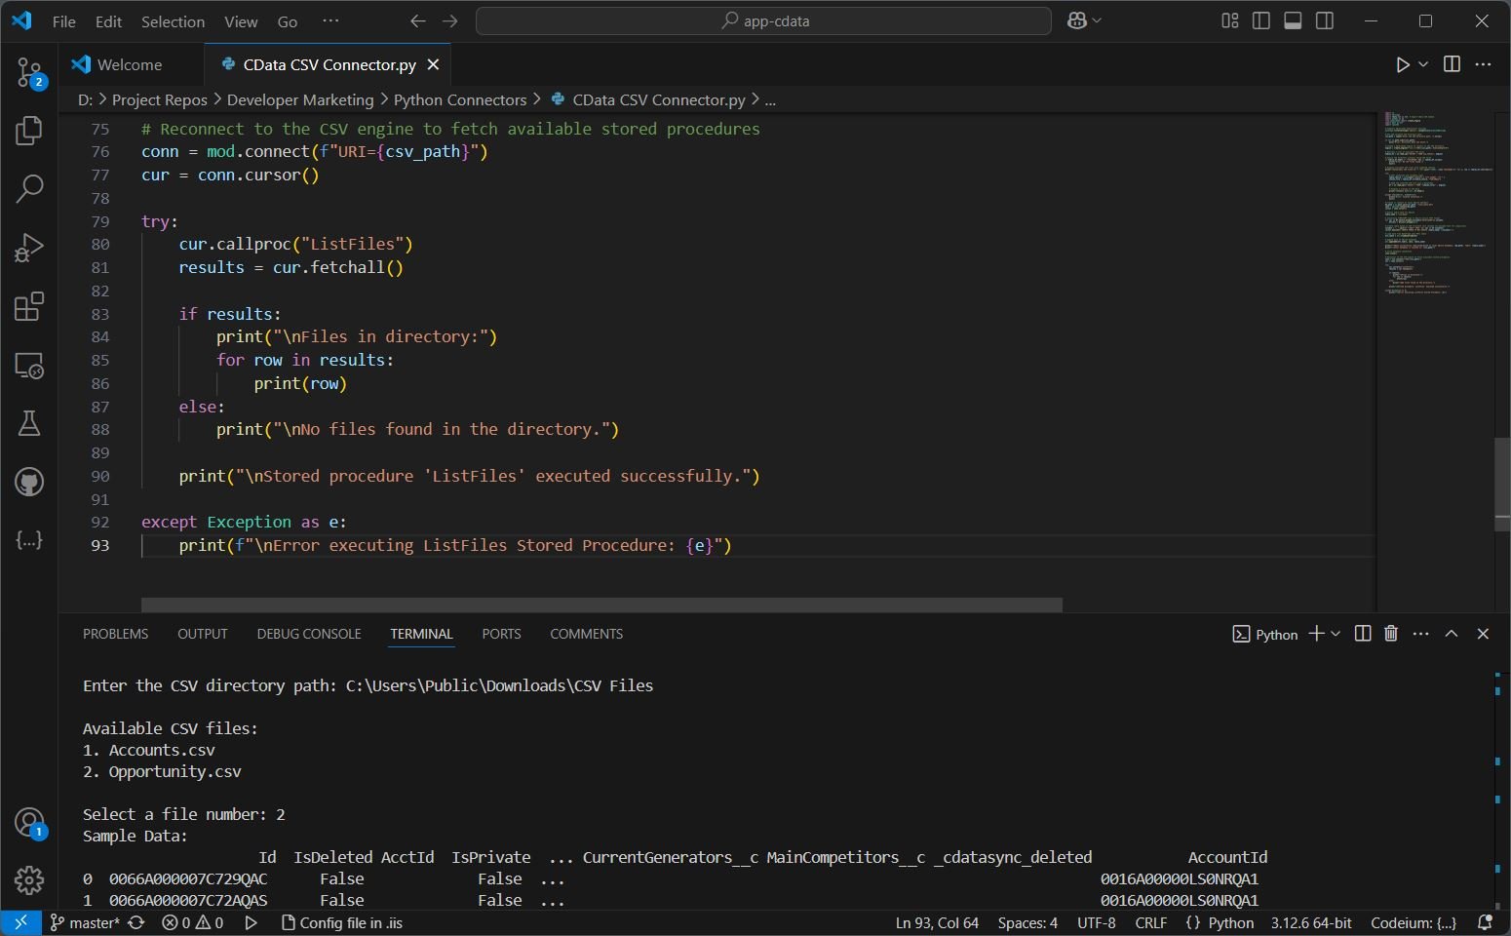Open the Copilot chat icon
Viewport: 1511px width, 936px height.
tap(1077, 20)
